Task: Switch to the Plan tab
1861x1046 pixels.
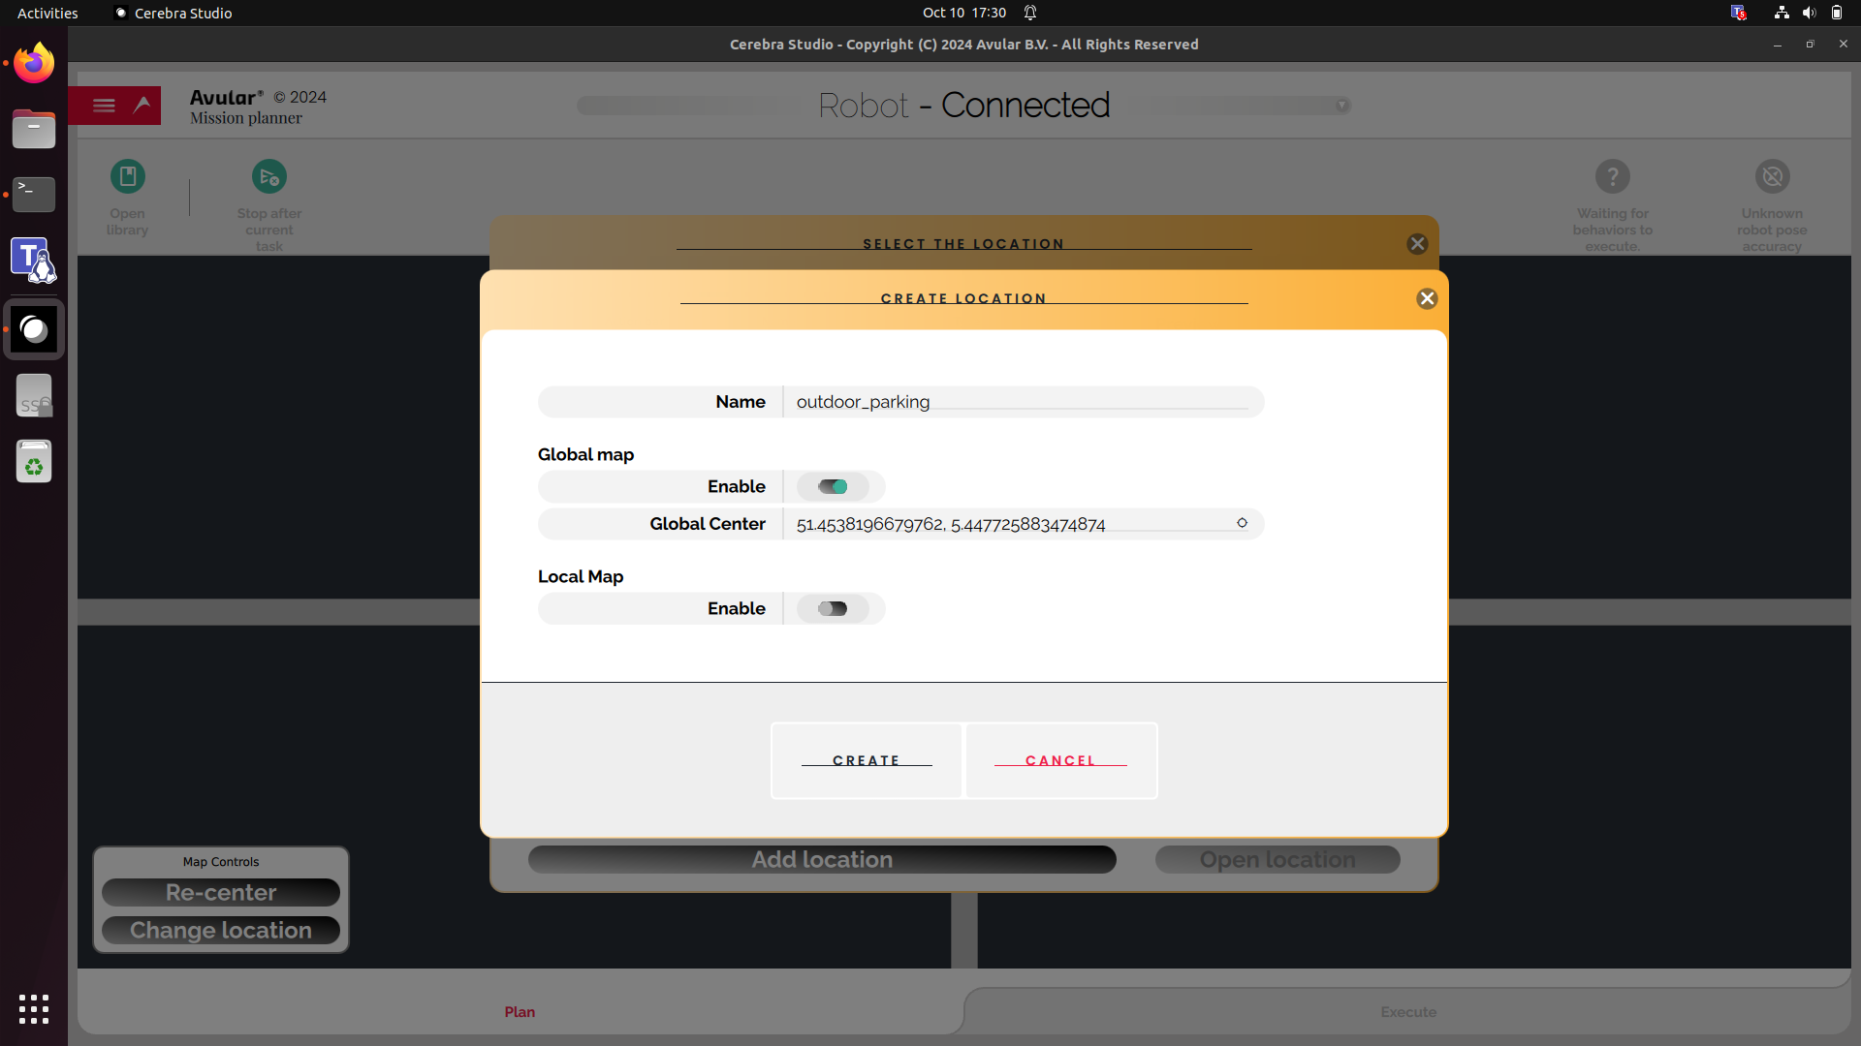Action: click(520, 1011)
